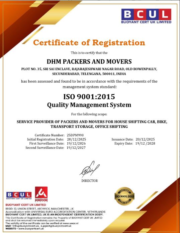The height and width of the screenshot is (233, 180).
Task: Click the 'management system standard:' line
Action: (x=90, y=87)
